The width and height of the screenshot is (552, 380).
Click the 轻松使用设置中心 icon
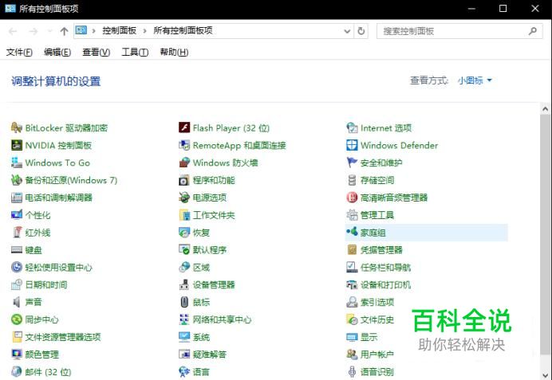[x=17, y=267]
